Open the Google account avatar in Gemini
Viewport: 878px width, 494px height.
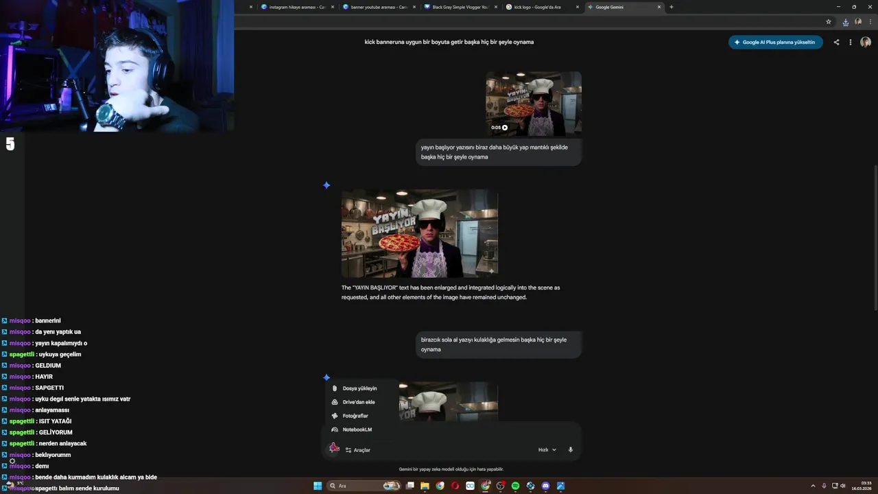(866, 42)
